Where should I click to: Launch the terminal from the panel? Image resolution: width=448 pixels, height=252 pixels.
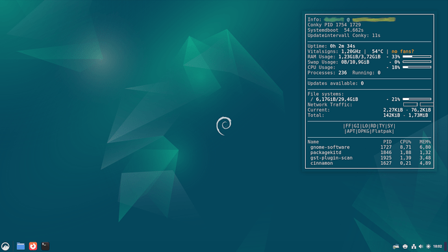[x=45, y=246]
